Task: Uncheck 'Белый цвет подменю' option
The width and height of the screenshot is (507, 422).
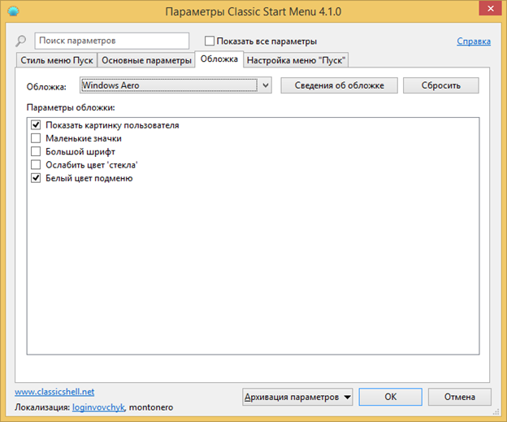Action: pos(35,177)
